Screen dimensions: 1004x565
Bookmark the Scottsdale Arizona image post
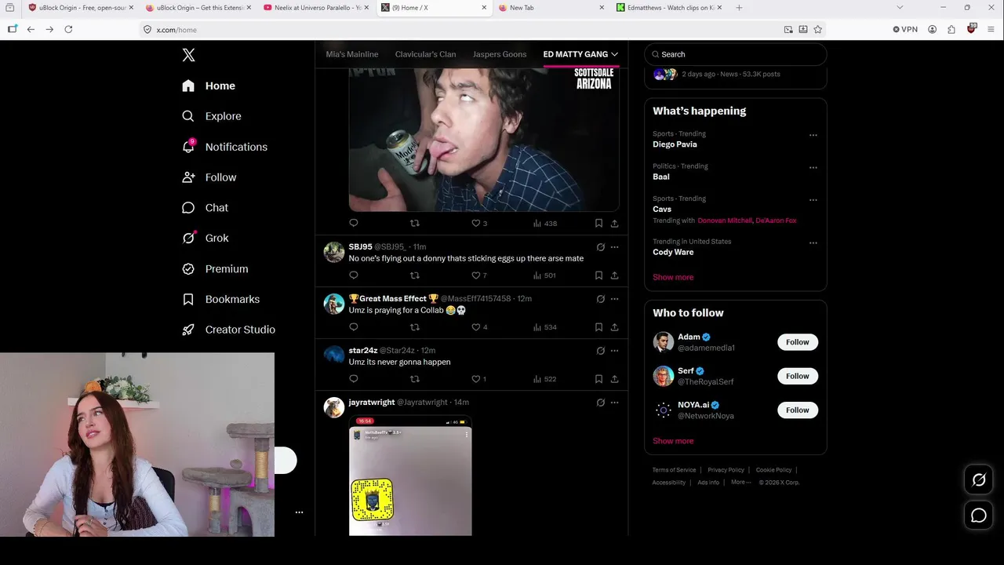598,224
